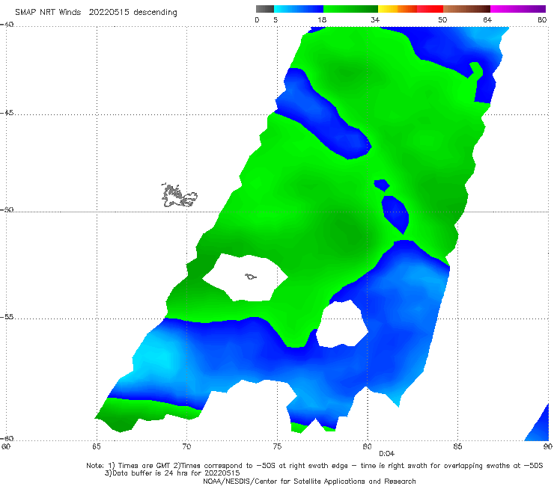Click the NOAA/NESDIS Center for Satellite Applications credit

309,481
